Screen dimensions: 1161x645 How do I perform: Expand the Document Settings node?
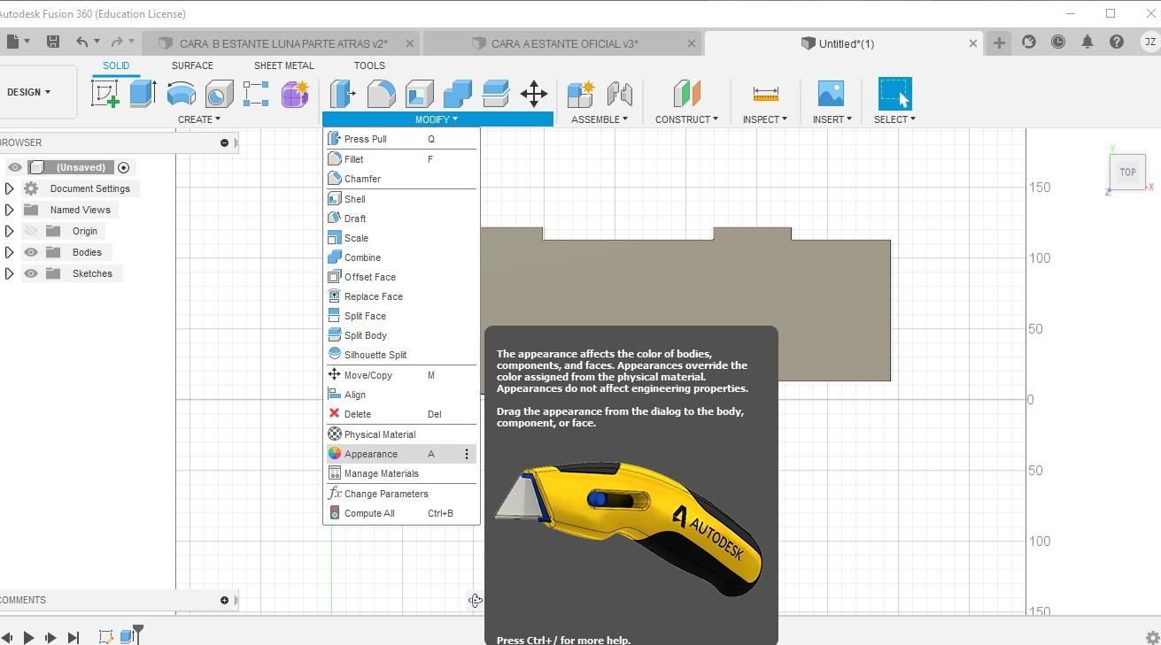pos(9,188)
